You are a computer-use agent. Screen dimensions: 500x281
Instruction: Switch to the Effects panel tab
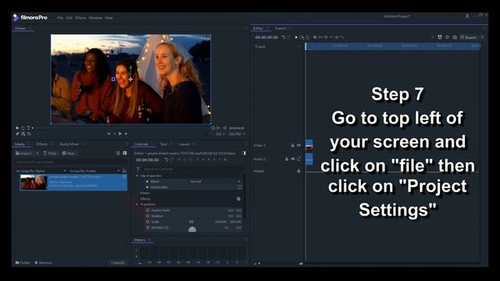[x=41, y=144]
